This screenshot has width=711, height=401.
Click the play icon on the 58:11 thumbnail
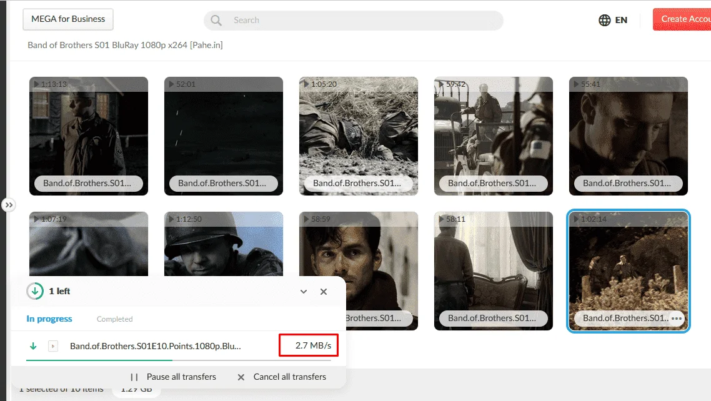(x=441, y=219)
